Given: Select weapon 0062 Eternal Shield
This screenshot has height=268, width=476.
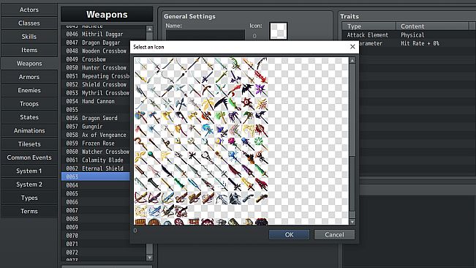Looking at the screenshot, I should coord(96,168).
